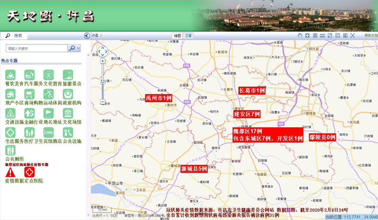The height and width of the screenshot is (220, 378).
Task: Select the 餐饮美食 food category icon
Action: (10, 75)
